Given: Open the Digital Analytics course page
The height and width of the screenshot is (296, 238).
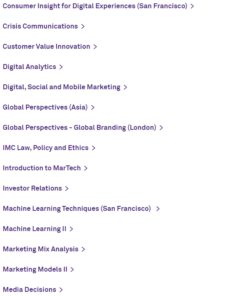Looking at the screenshot, I should (x=29, y=67).
